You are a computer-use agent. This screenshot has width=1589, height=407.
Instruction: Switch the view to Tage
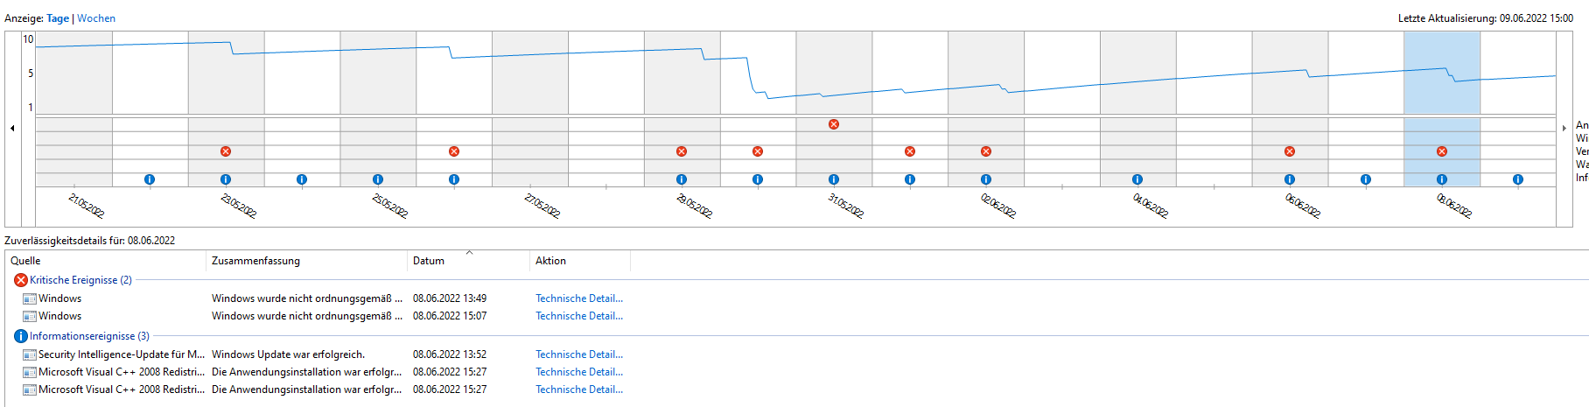[x=58, y=18]
